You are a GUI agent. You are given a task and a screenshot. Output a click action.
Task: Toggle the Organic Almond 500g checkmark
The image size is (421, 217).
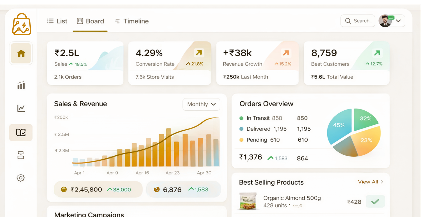click(x=375, y=202)
